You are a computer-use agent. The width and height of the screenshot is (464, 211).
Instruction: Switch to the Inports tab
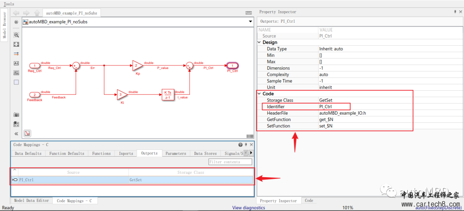coord(126,153)
